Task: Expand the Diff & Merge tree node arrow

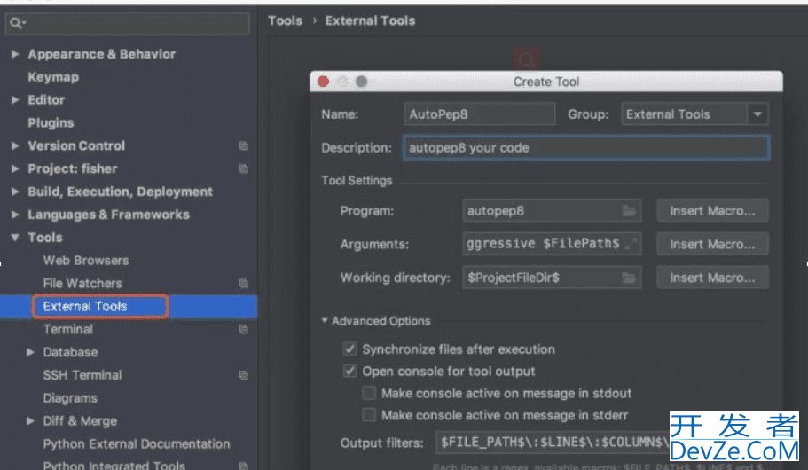Action: click(x=30, y=420)
